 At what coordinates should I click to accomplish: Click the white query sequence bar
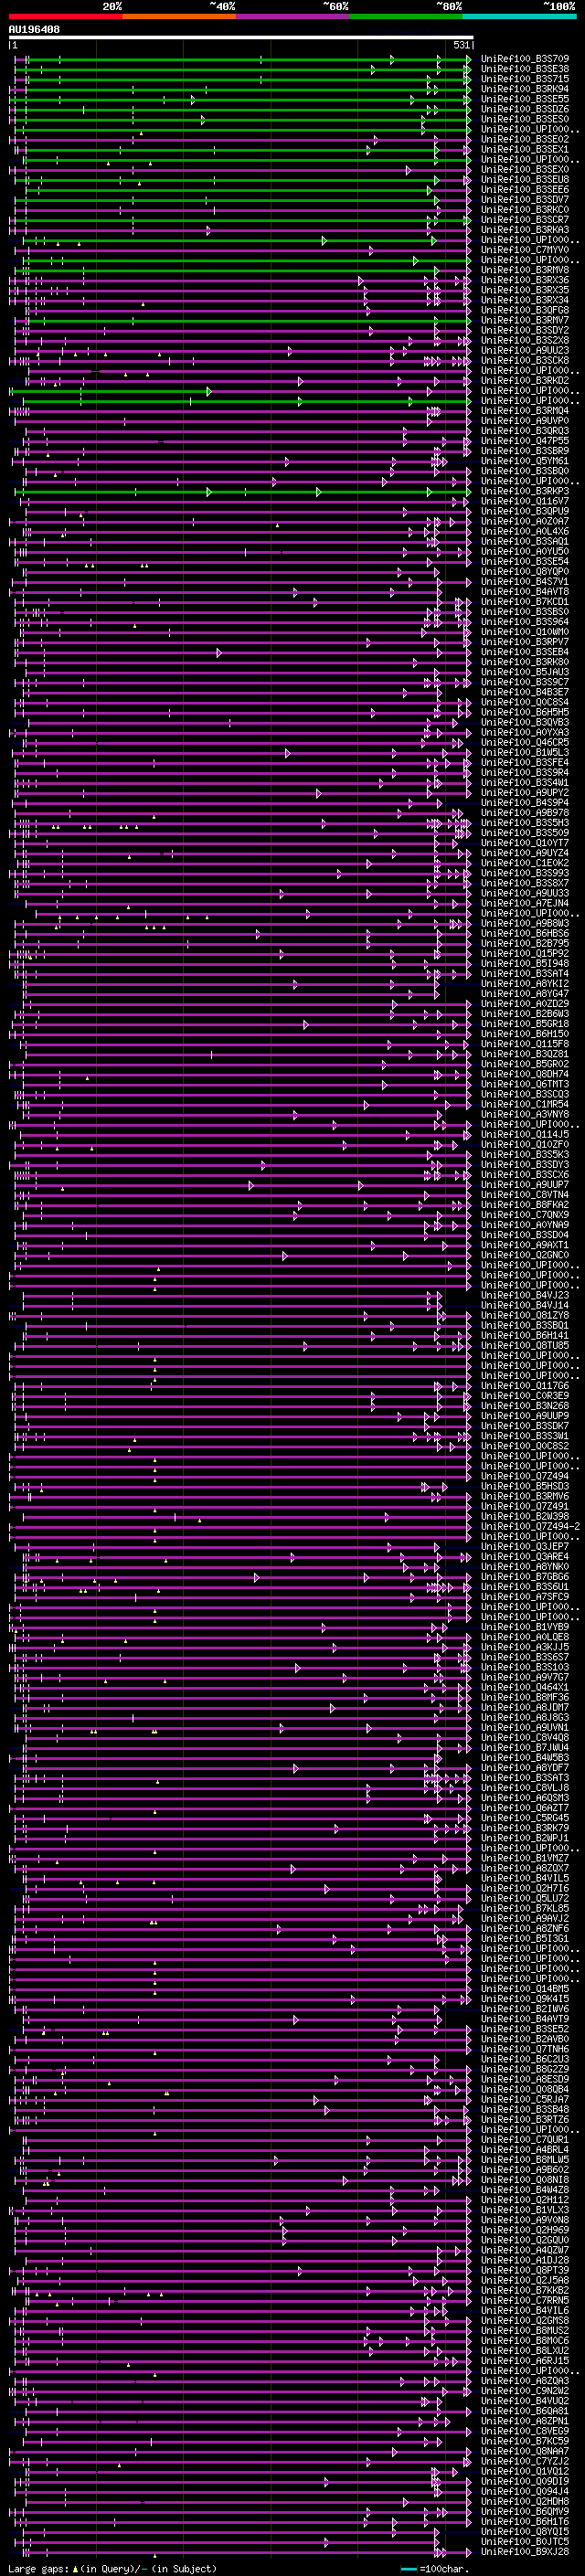(x=241, y=37)
